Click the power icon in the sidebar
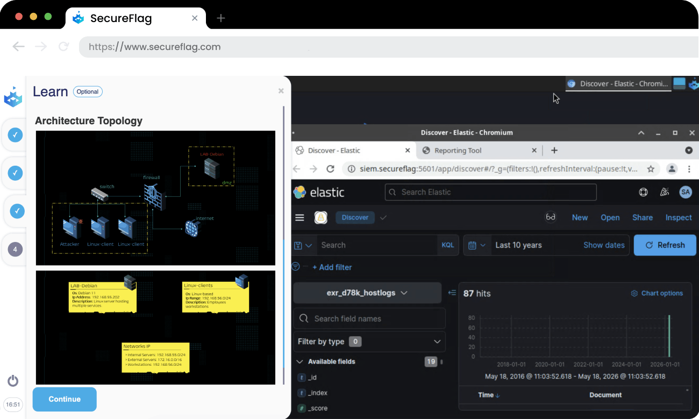Viewport: 699px width, 419px height. (x=13, y=381)
